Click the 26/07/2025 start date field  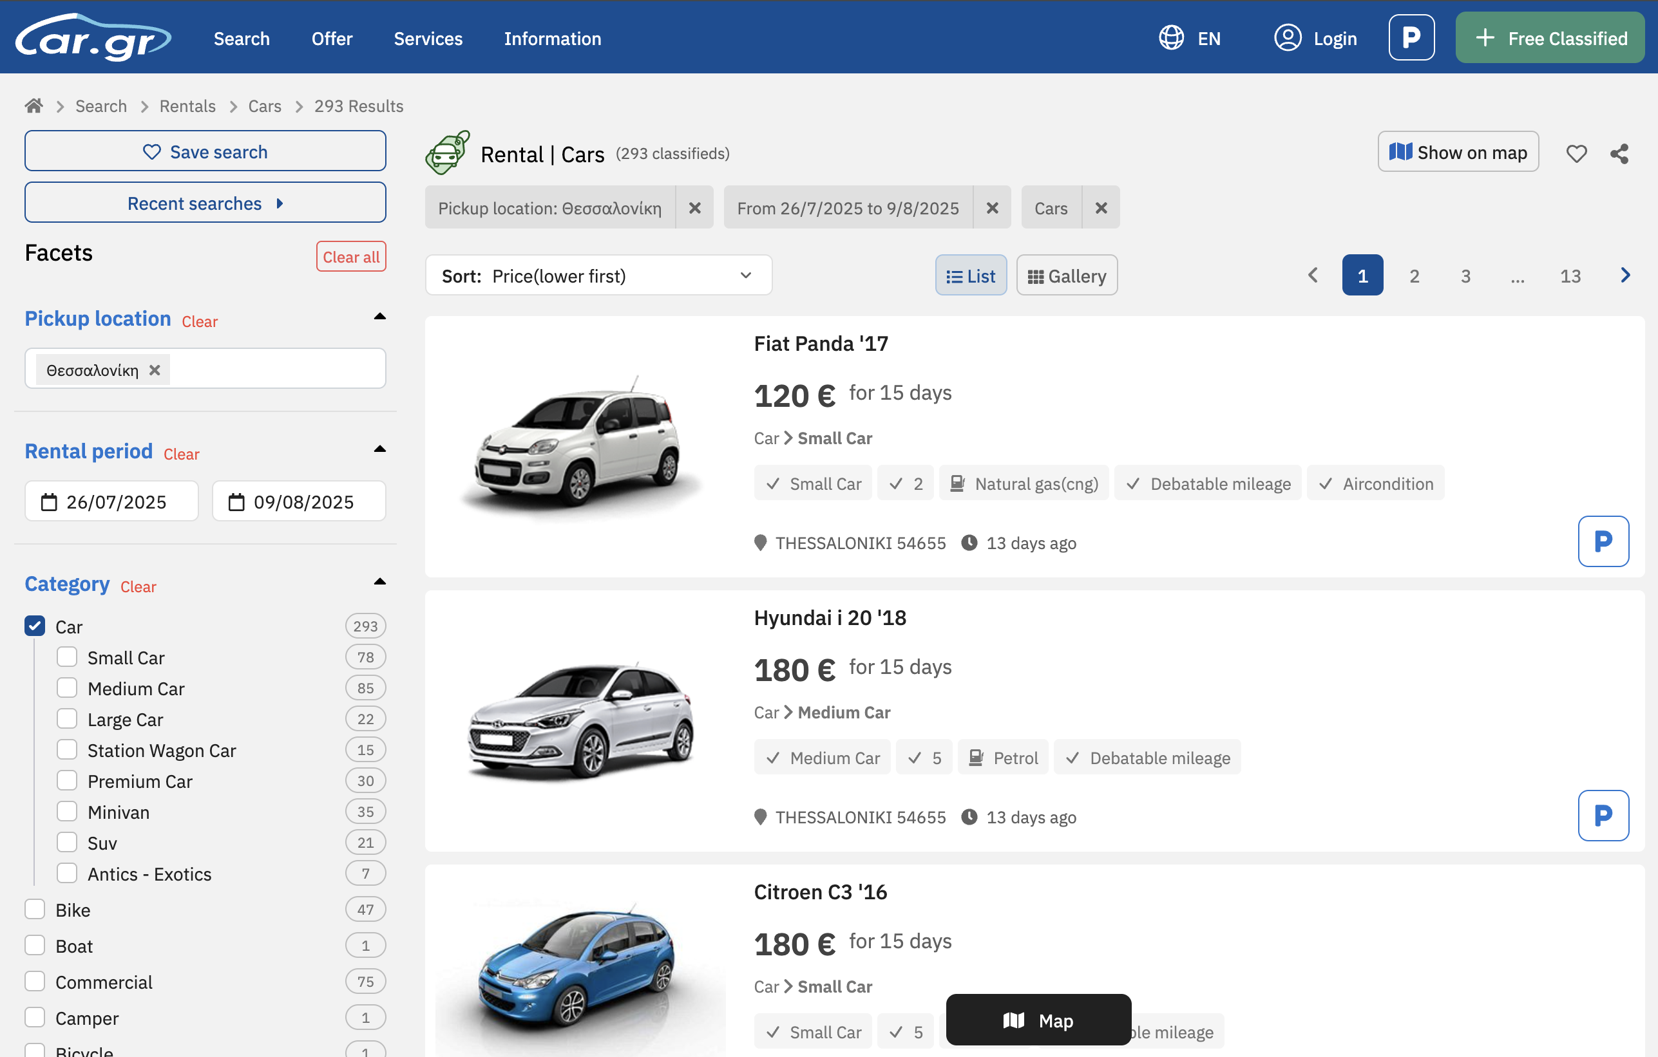[111, 501]
